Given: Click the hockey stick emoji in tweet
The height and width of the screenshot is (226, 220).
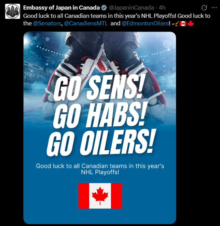Looking at the screenshot, I should pos(175,23).
